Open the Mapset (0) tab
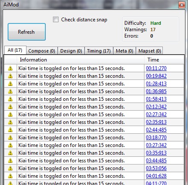188x185 pixels. [x=150, y=51]
